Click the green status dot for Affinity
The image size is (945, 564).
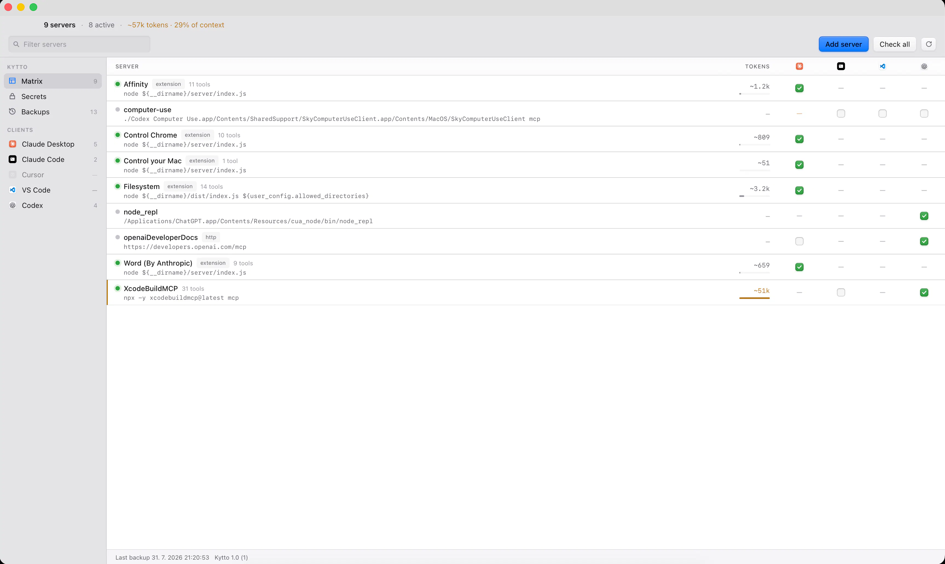coord(117,84)
